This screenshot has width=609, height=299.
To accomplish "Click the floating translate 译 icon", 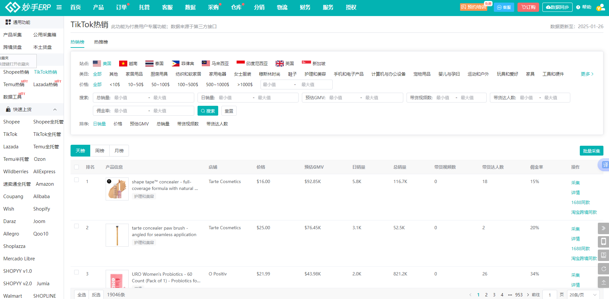I will click(x=605, y=165).
